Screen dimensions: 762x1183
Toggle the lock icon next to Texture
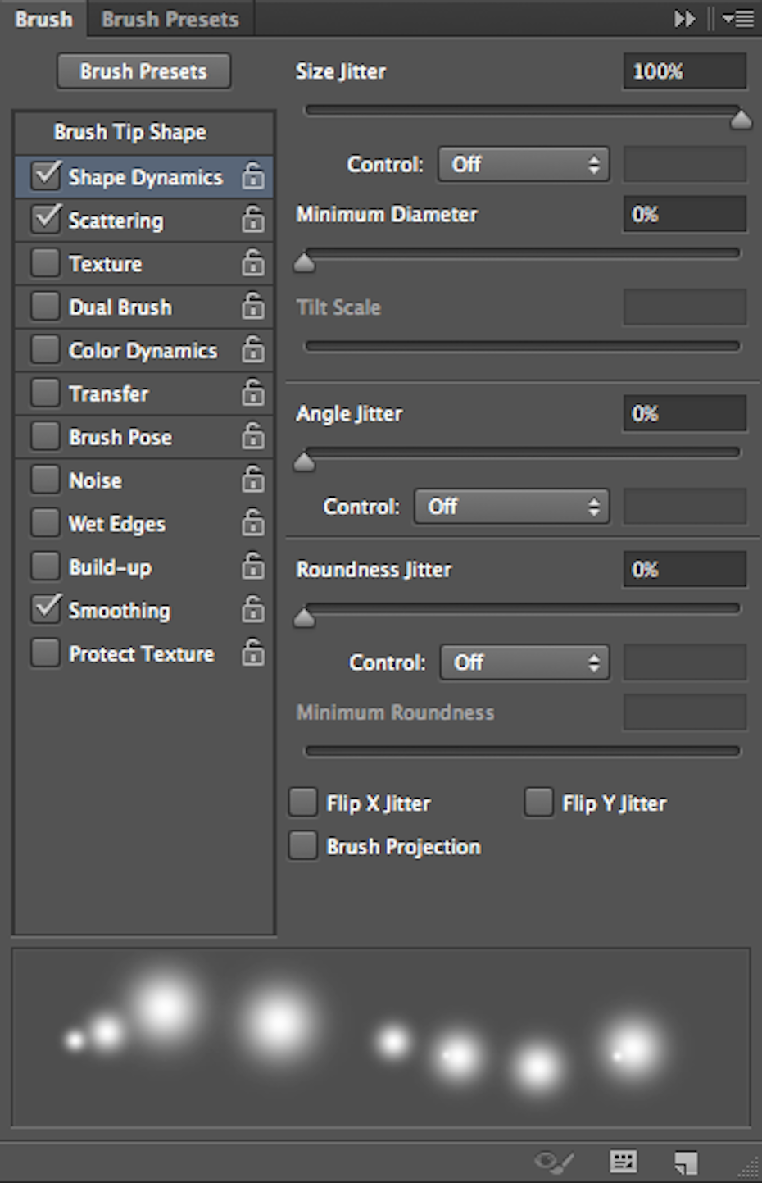253,262
